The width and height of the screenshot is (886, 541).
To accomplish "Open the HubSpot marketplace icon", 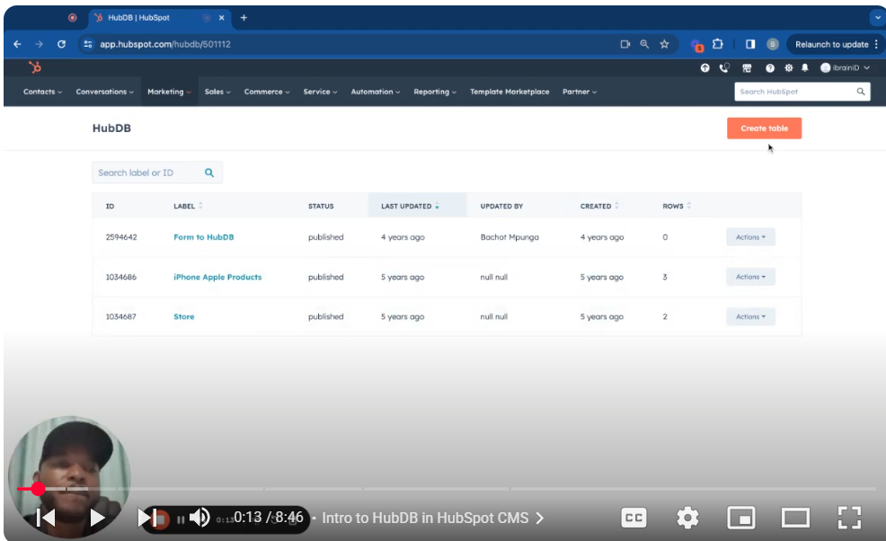I will point(747,67).
